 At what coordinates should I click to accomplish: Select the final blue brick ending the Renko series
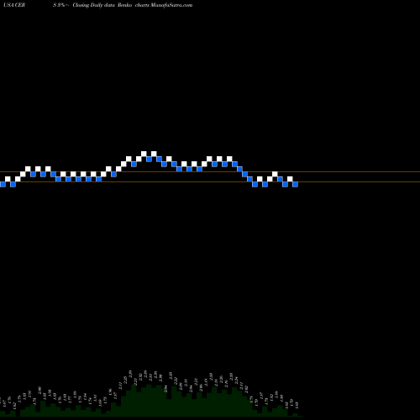[x=295, y=184]
